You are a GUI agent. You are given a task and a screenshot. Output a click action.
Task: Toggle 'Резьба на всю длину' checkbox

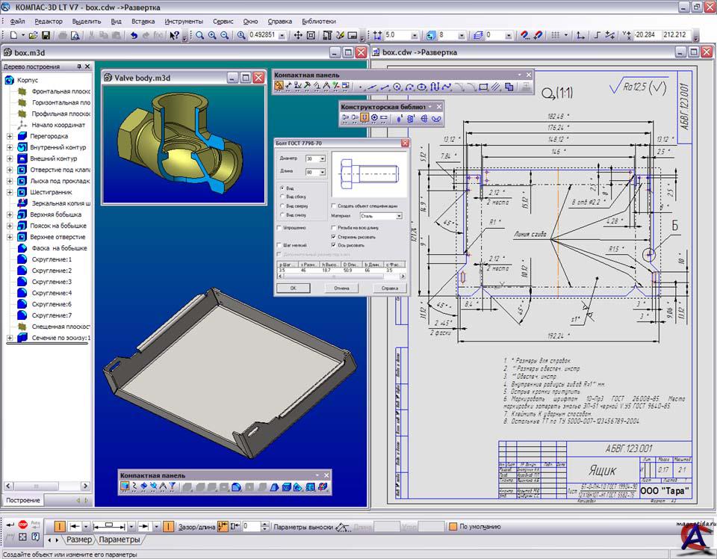click(333, 227)
